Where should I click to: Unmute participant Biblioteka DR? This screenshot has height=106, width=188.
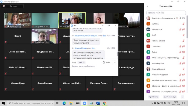(180, 29)
